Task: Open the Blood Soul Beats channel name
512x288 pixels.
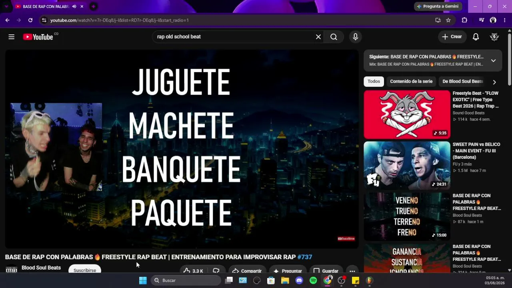Action: 41,268
